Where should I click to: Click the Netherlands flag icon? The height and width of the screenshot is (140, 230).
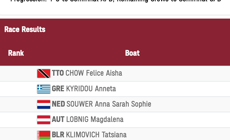[x=44, y=104]
